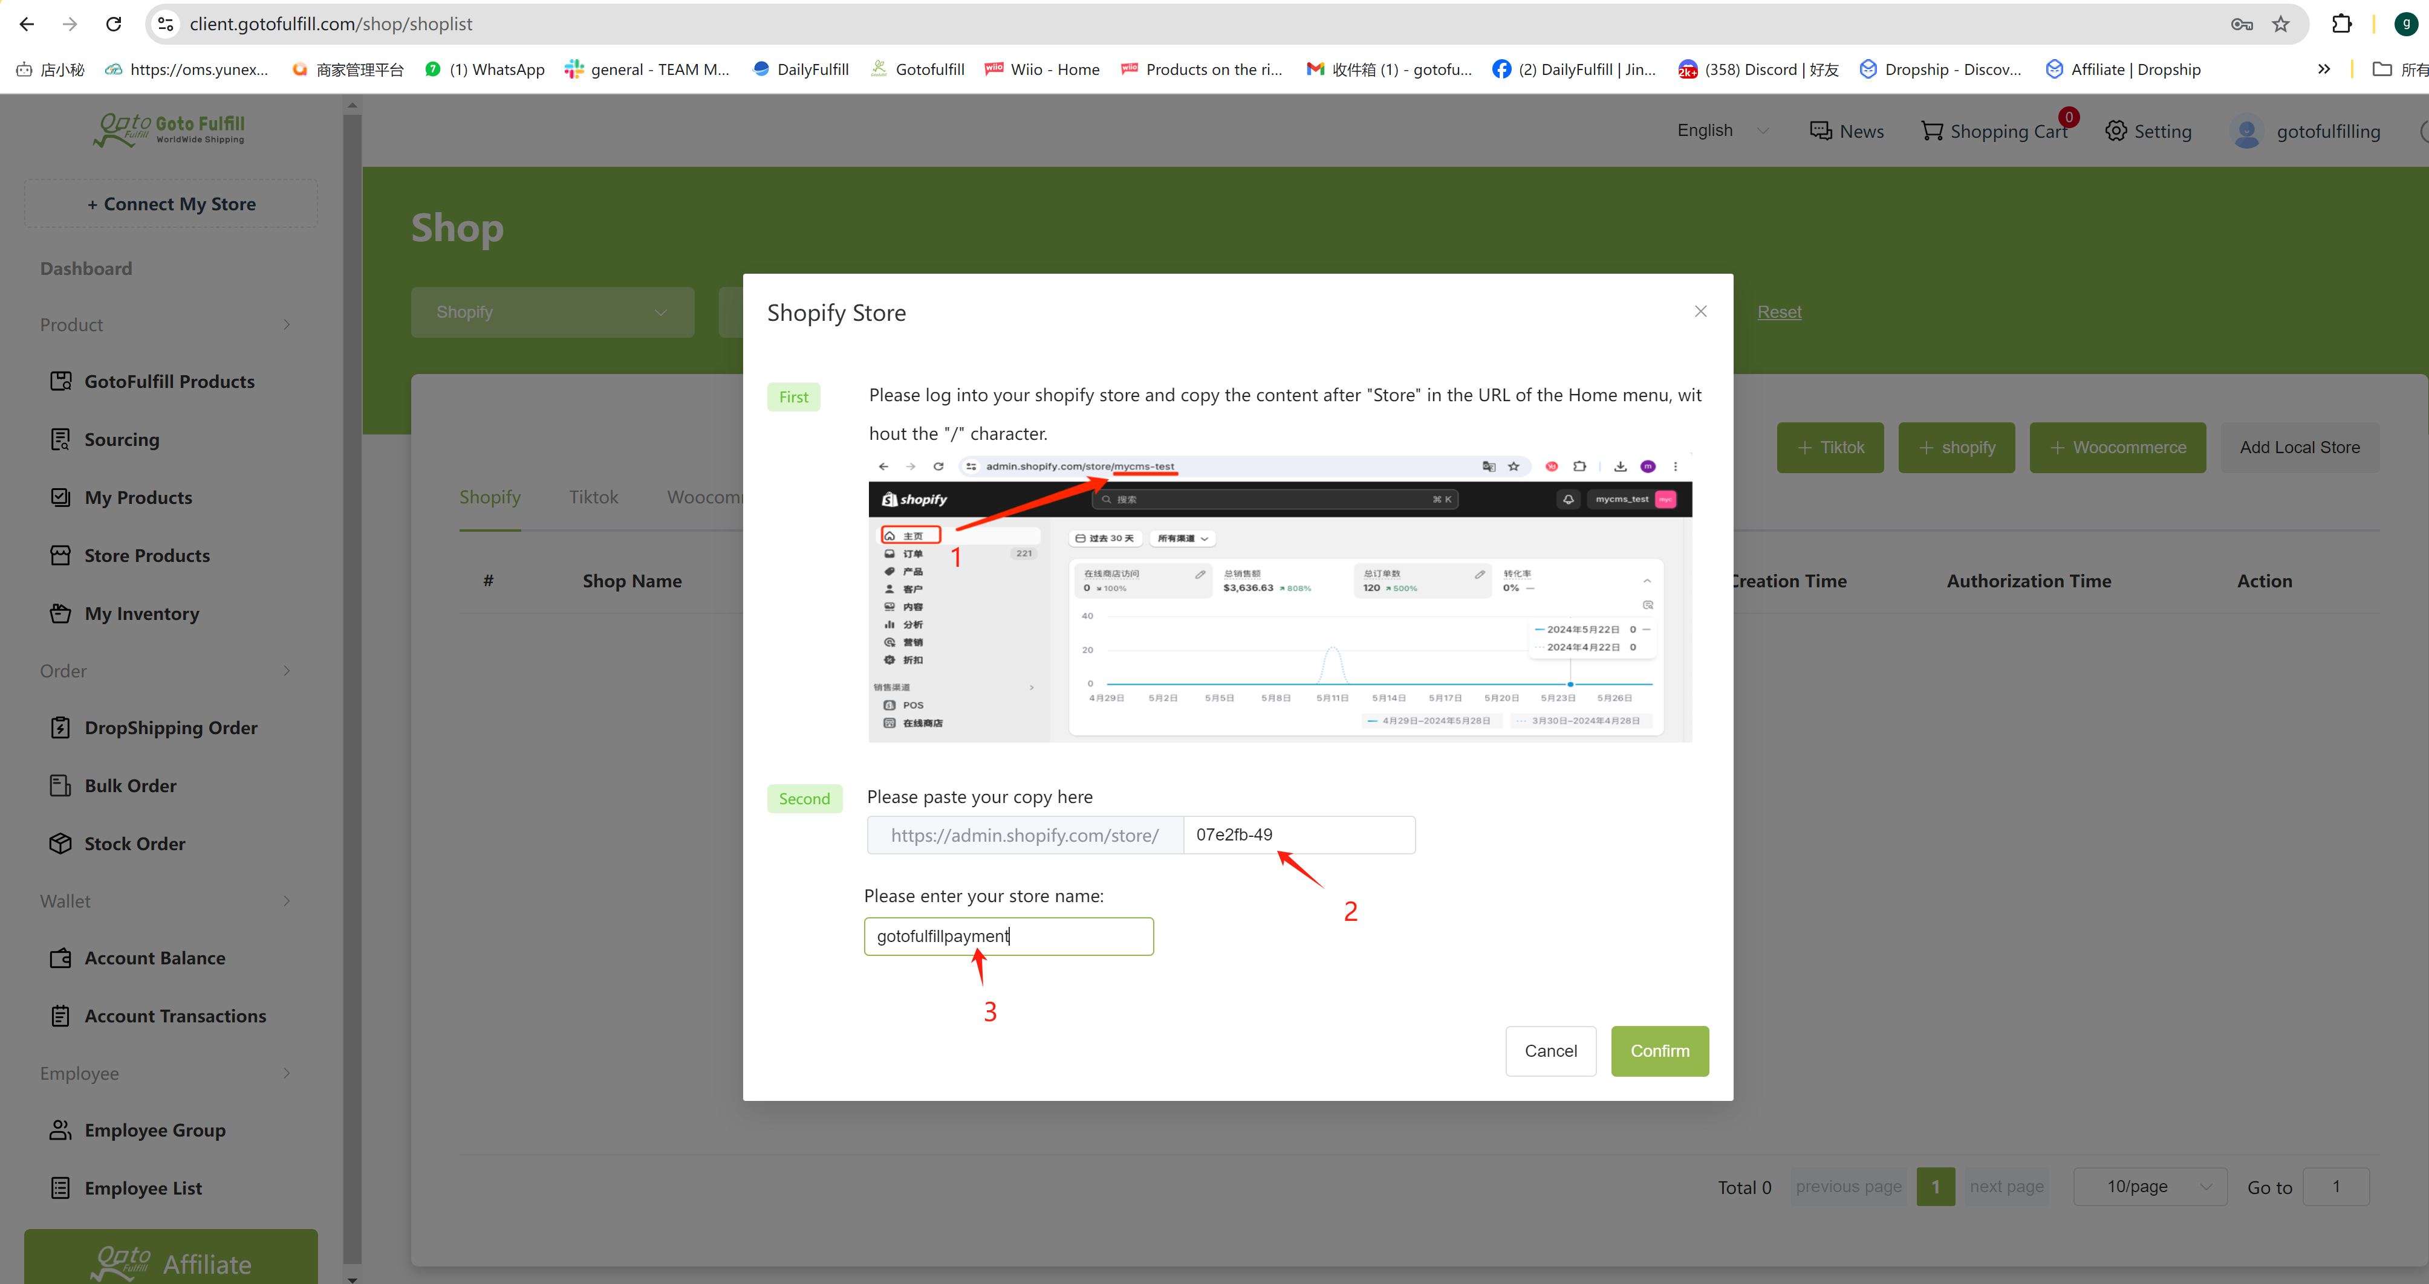Click the + Woocommerce button
The height and width of the screenshot is (1284, 2429).
click(x=2118, y=448)
